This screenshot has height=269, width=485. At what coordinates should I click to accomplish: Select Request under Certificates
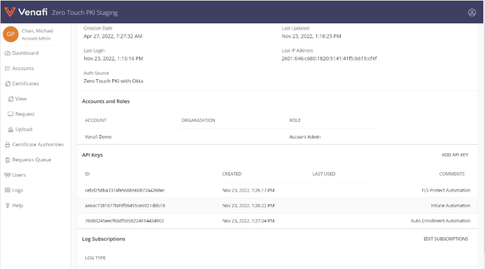point(25,114)
